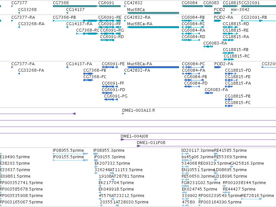Click the Muc68Ca-RA transcript bar
The height and width of the screenshot is (207, 276).
[153, 27]
